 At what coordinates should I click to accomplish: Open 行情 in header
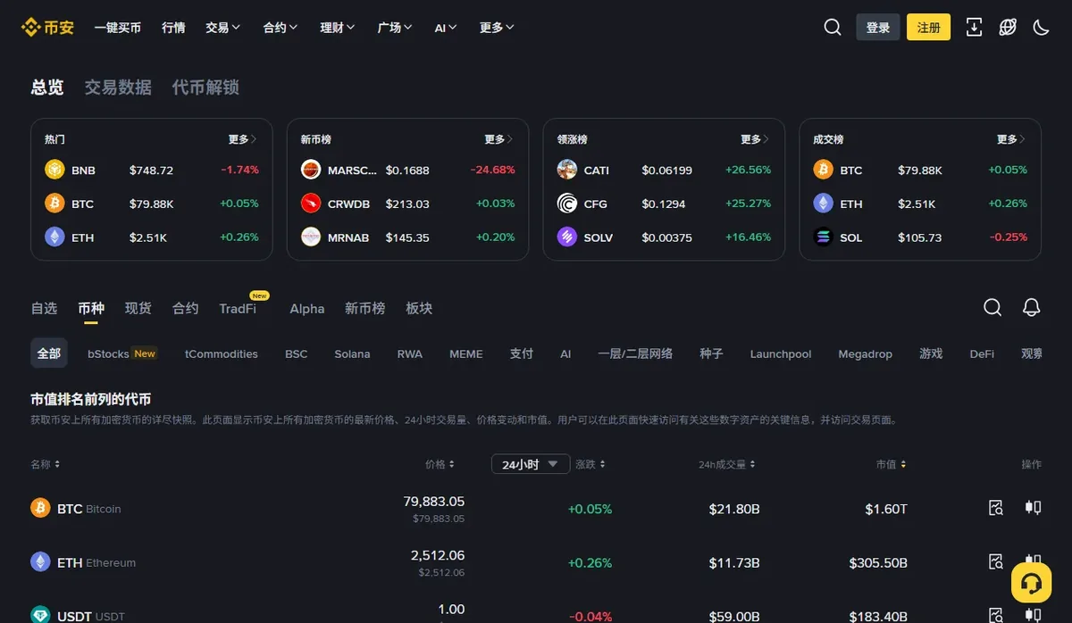[173, 28]
